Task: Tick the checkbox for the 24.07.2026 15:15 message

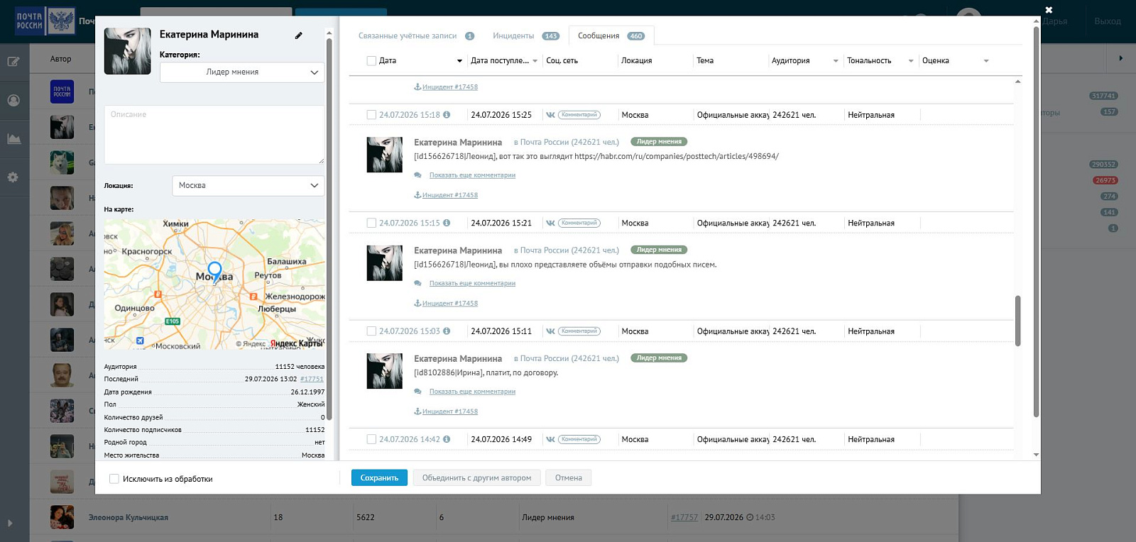Action: [371, 223]
